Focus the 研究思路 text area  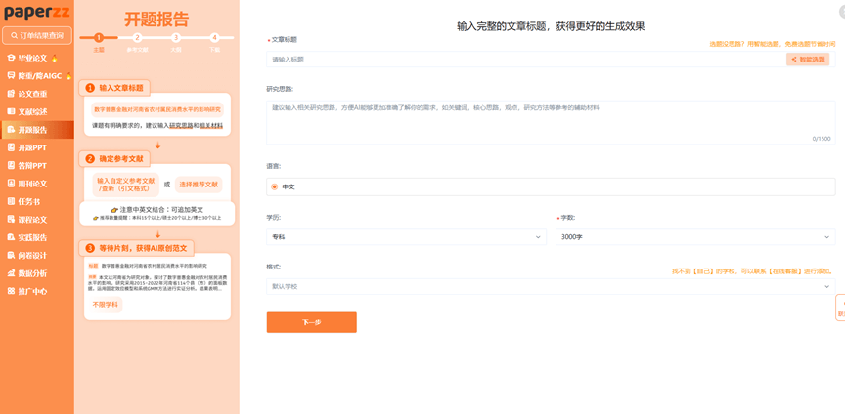[x=551, y=123]
